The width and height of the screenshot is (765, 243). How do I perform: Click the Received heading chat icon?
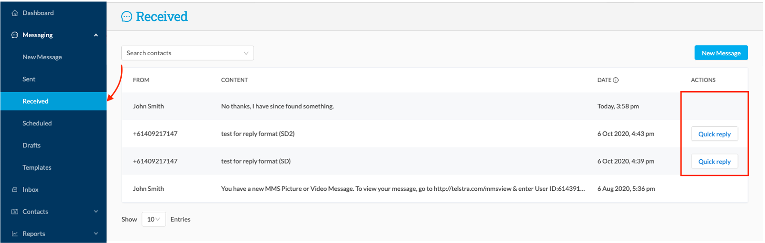127,17
